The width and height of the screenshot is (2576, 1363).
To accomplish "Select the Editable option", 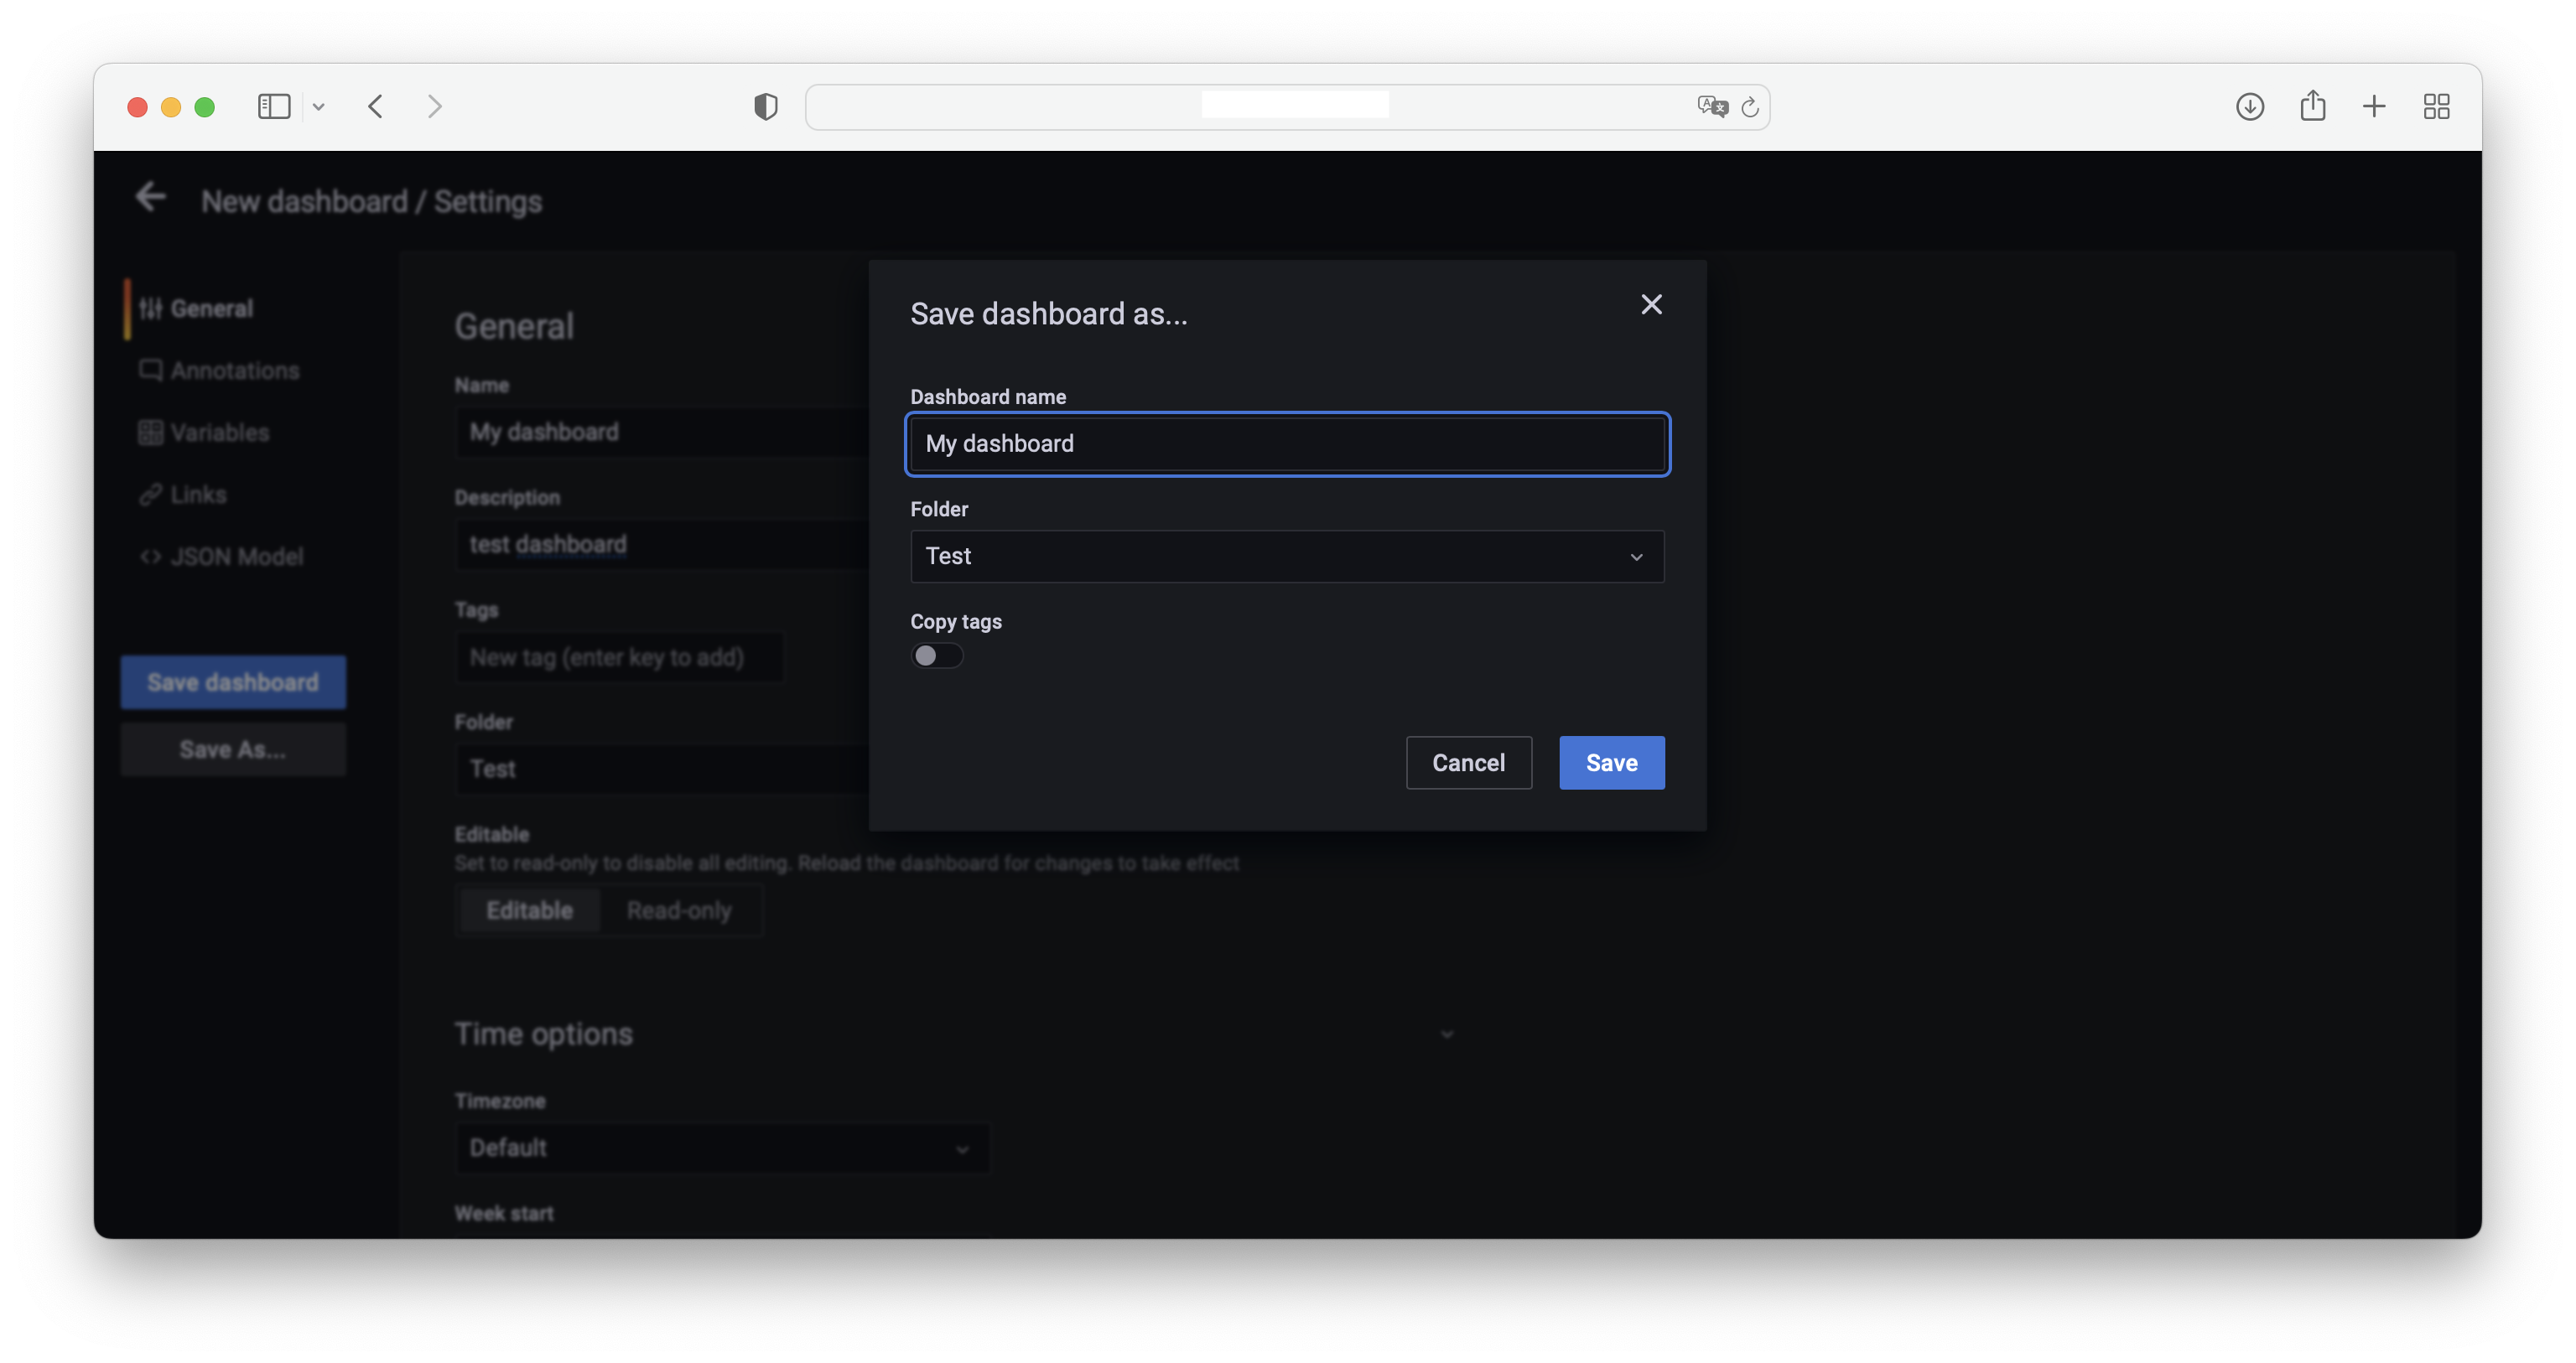I will pos(529,910).
